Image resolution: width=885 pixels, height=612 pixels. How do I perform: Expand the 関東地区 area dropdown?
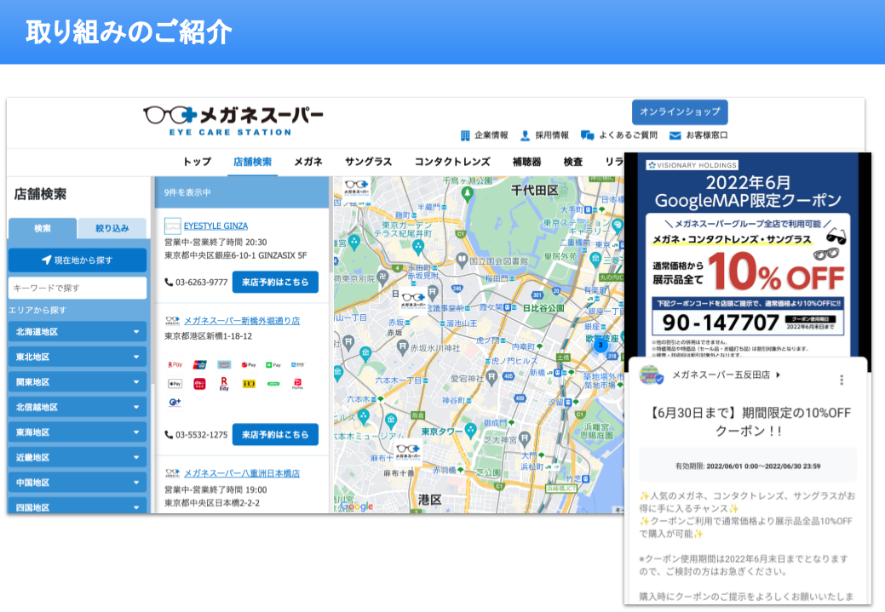click(x=78, y=382)
